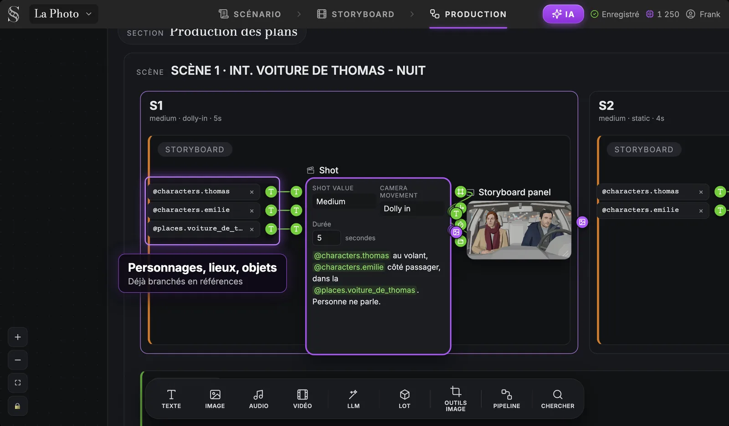Screen dimensions: 729x426
Task: Open the IA assistant button
Action: point(563,14)
